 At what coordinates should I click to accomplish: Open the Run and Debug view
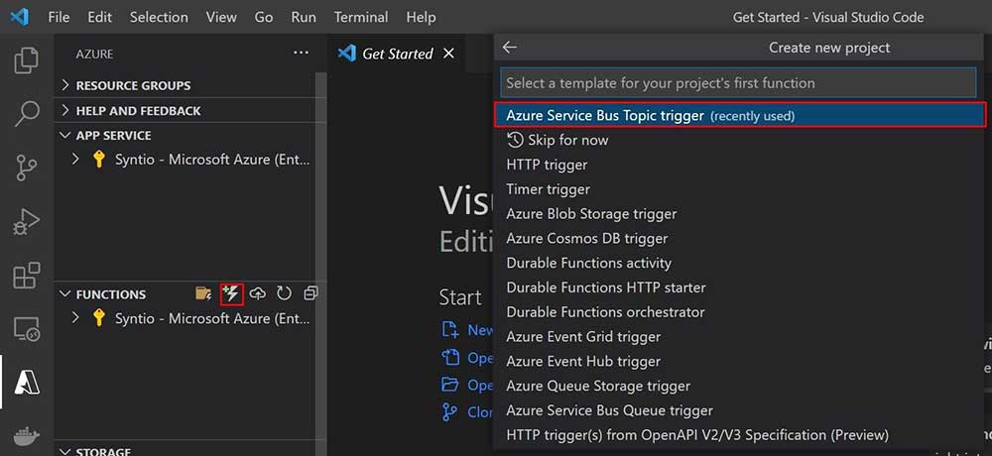pyautogui.click(x=26, y=222)
